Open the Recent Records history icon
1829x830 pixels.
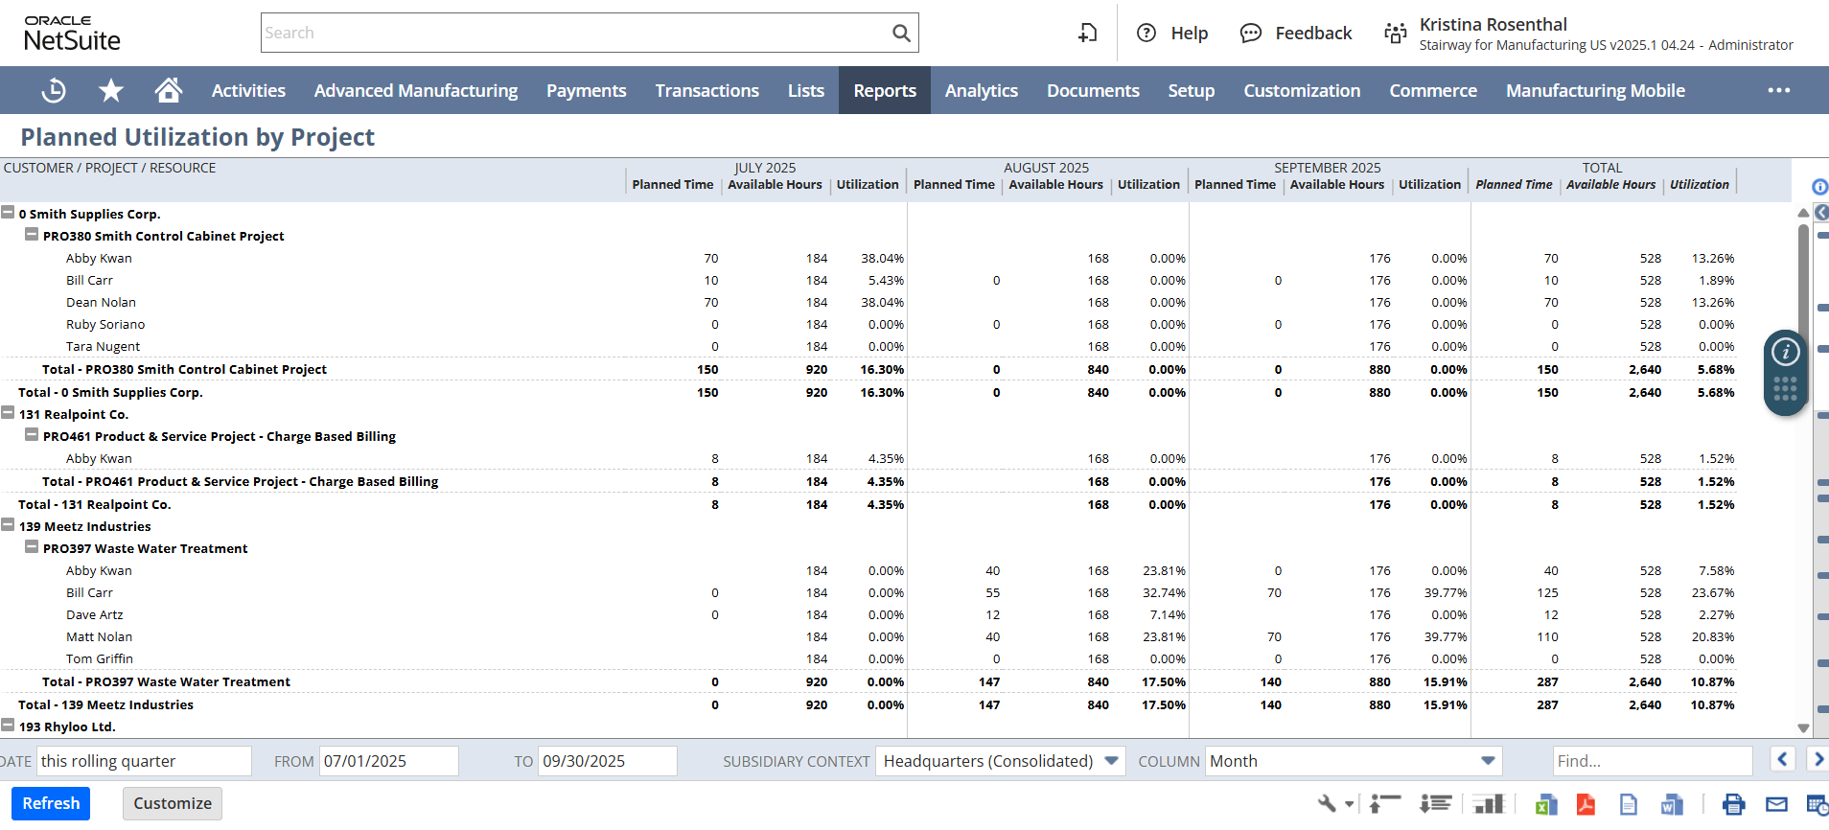(x=54, y=91)
